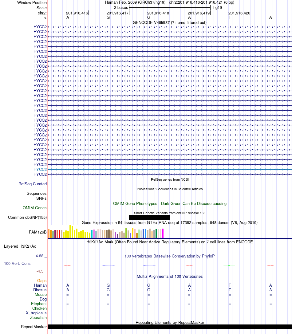Click the Common dbSNP(155) track label
This screenshot has width=292, height=334.
tap(27, 218)
